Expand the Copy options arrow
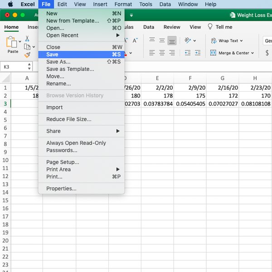 click(34, 47)
